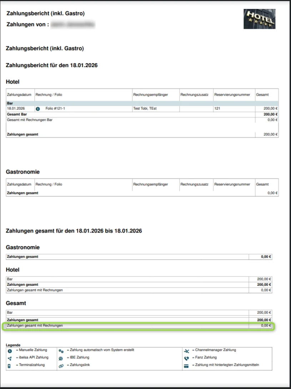Click the 'Reservierungsnummer' header in the first Hotel table
This screenshot has width=291, height=389.
click(x=232, y=95)
